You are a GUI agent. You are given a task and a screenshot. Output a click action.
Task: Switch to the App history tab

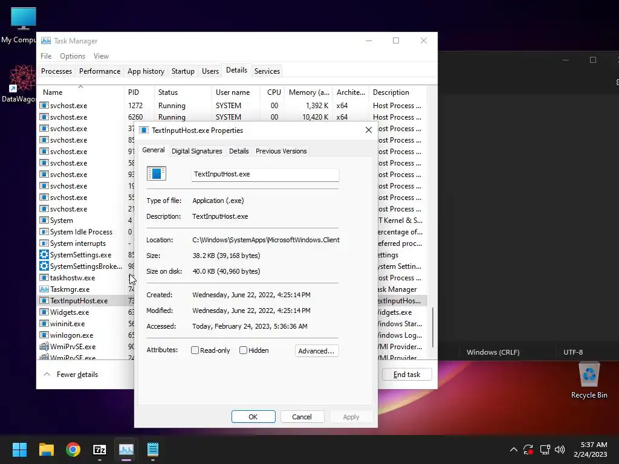pos(146,71)
